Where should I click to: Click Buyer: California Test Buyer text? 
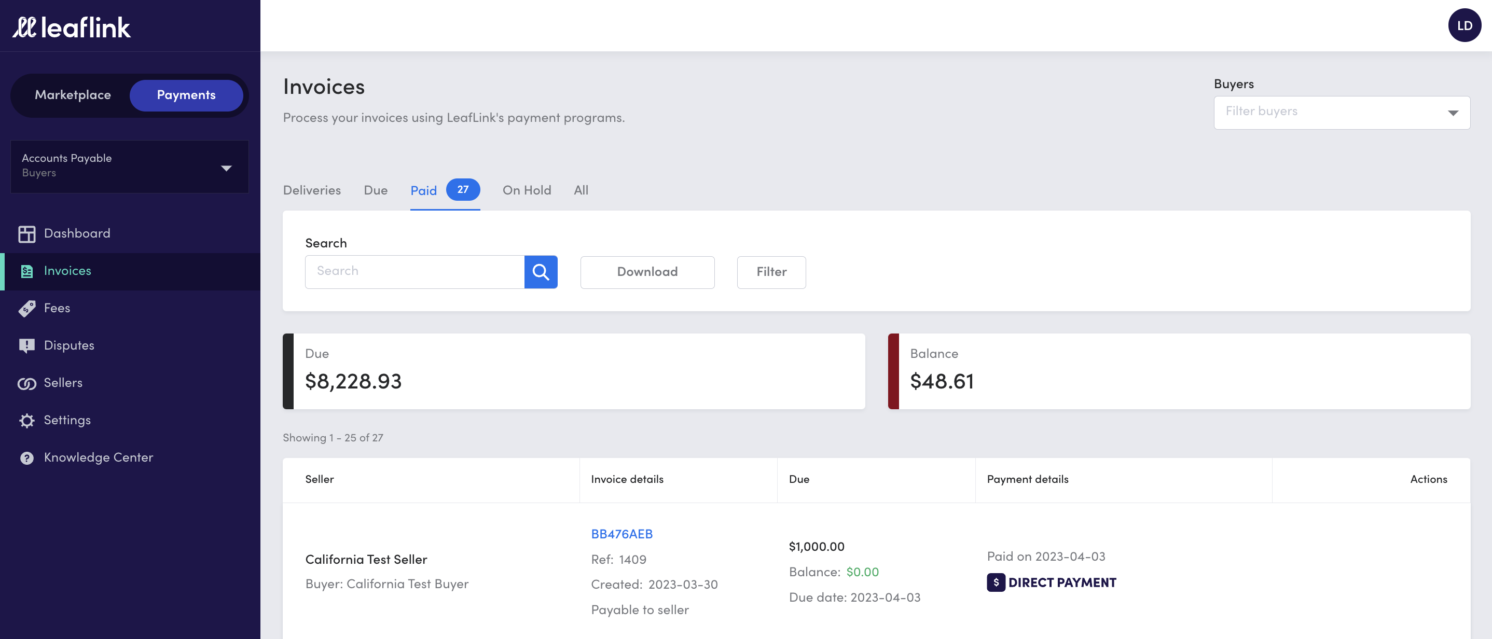pyautogui.click(x=386, y=584)
